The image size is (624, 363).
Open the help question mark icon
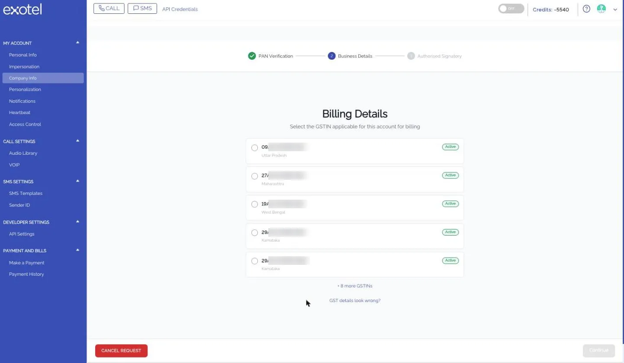tap(586, 9)
